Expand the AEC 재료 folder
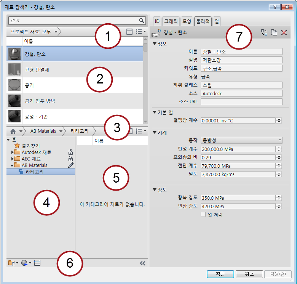The image size is (297, 284). 12,159
